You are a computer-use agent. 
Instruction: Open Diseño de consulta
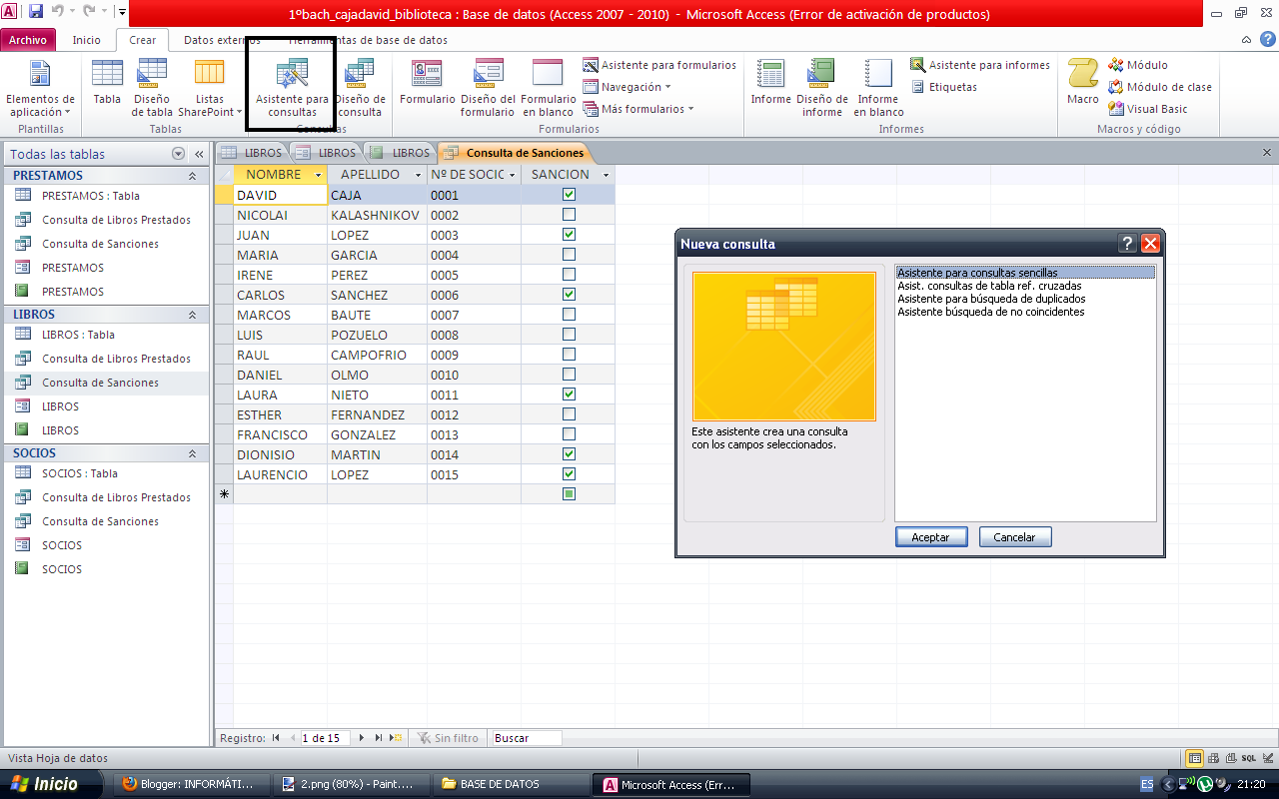point(360,88)
